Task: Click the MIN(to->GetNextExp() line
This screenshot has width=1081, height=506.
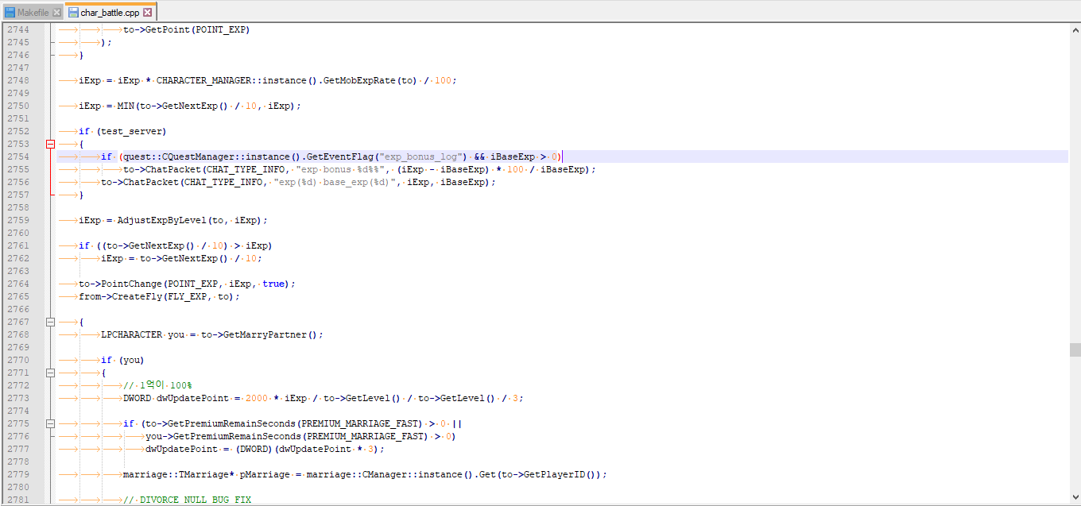Action: coord(190,106)
